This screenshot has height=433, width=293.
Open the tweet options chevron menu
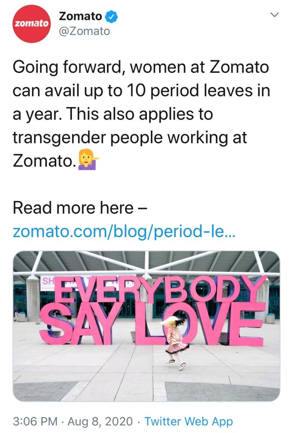[x=275, y=15]
